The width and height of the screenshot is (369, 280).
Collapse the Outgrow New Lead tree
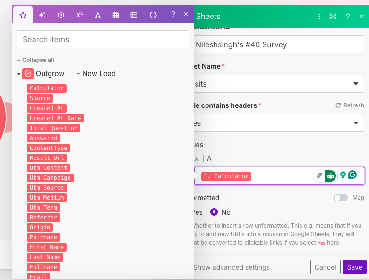tap(19, 74)
